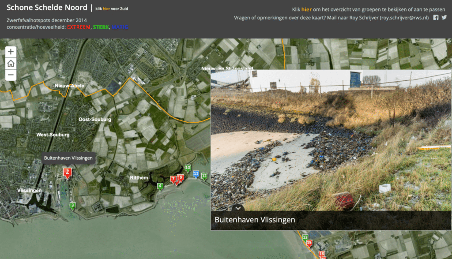452x259 pixels.
Task: Click green hotspot marker number 12
Action: [204, 176]
